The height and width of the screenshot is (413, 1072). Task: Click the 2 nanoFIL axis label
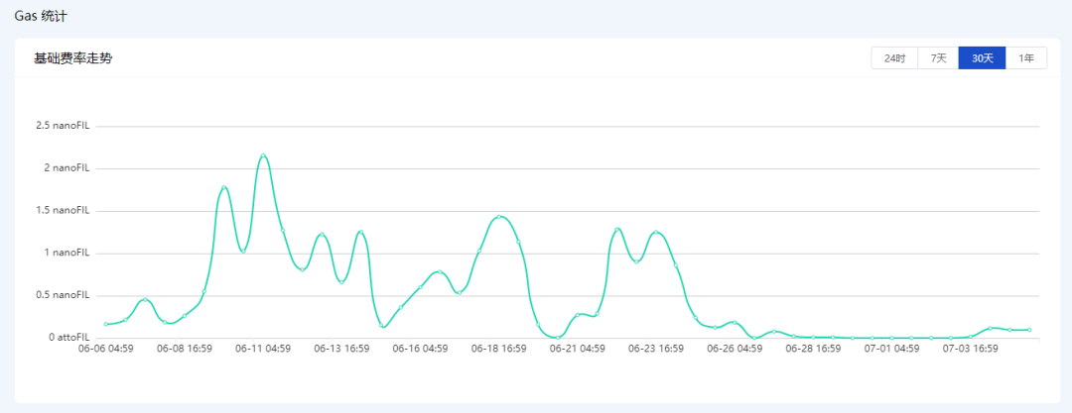67,168
